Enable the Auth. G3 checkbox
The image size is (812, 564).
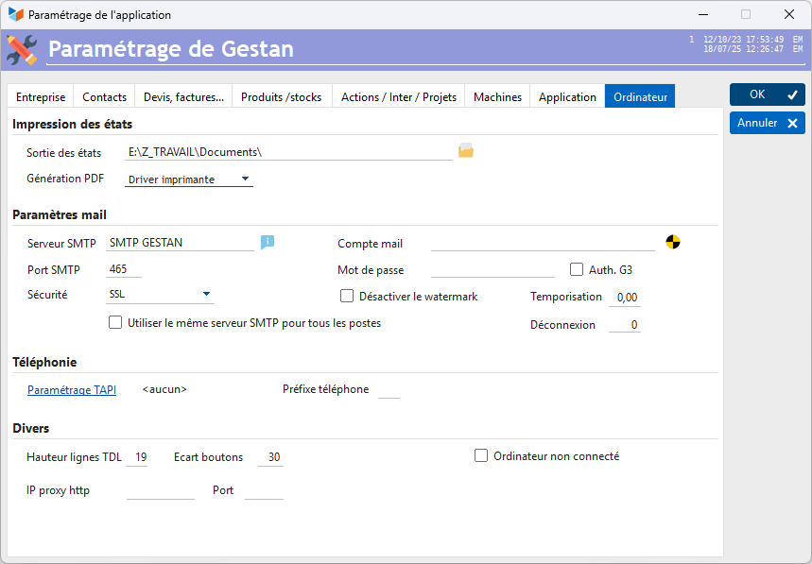coord(577,269)
